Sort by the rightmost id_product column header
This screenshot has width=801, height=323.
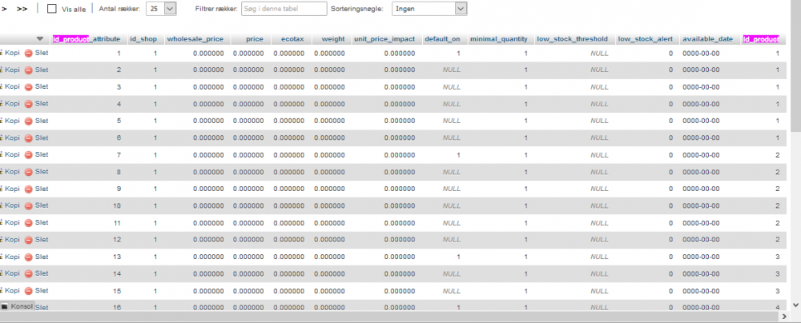click(761, 39)
